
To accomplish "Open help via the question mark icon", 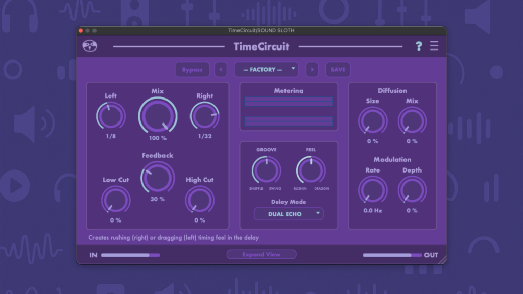I will pos(419,46).
